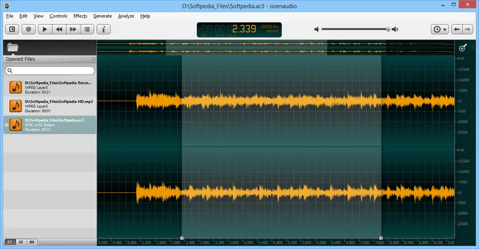Open file properties via the info icon
Viewport: 479px width, 249px height.
[103, 30]
